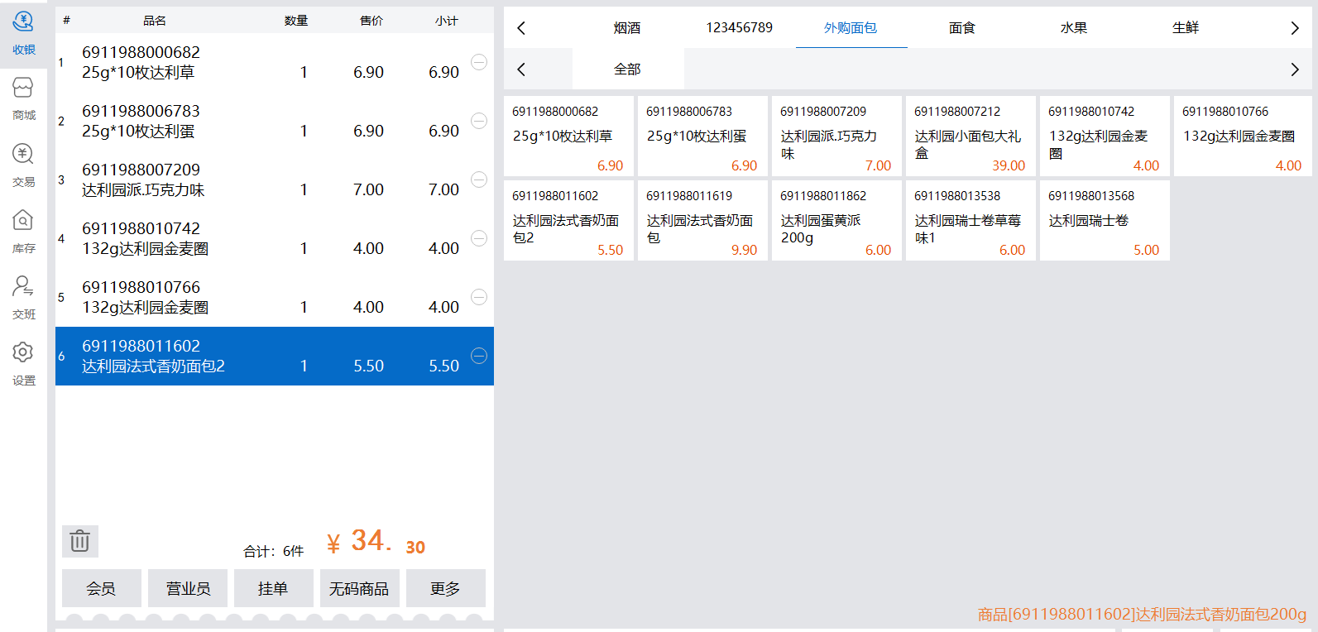The width and height of the screenshot is (1318, 632).
Task: Click the 合计: 6件 item count
Action: tap(274, 551)
